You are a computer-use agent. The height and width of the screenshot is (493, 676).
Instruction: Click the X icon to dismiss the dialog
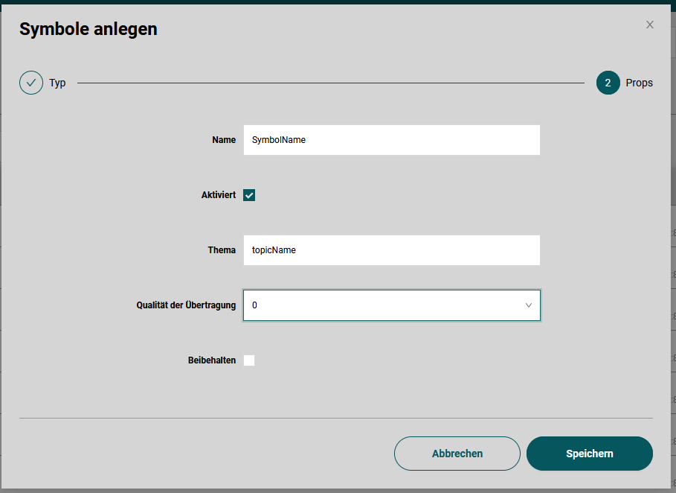649,25
